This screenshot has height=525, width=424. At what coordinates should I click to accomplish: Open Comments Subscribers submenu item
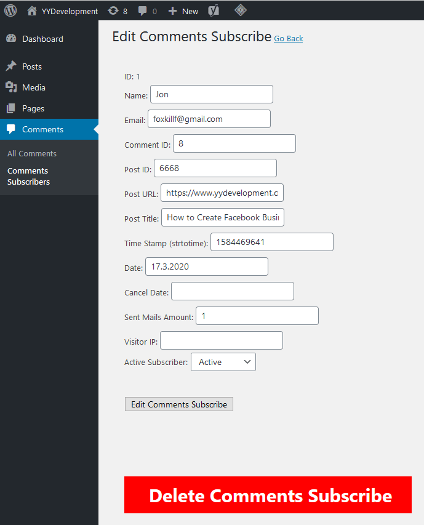pyautogui.click(x=28, y=176)
